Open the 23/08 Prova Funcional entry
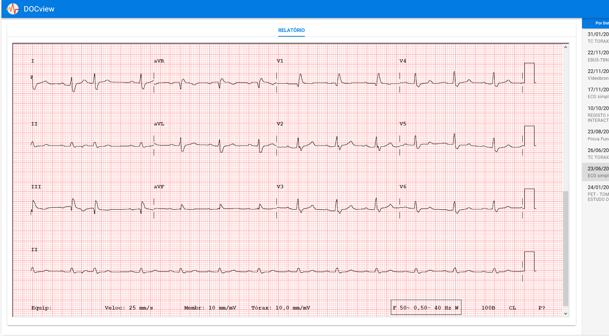Screen dimensions: 609x336 click(597, 135)
